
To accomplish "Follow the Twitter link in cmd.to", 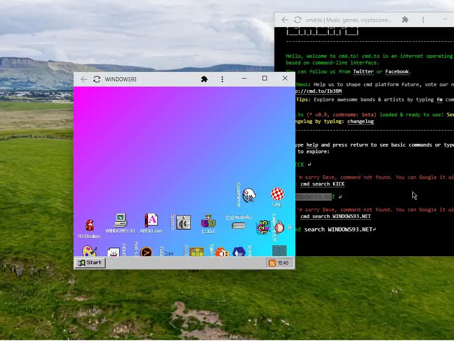I will 364,71.
